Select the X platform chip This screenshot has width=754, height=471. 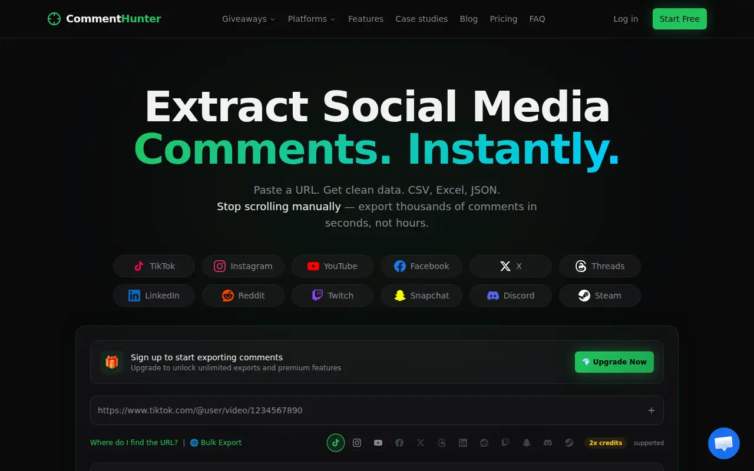(x=511, y=266)
